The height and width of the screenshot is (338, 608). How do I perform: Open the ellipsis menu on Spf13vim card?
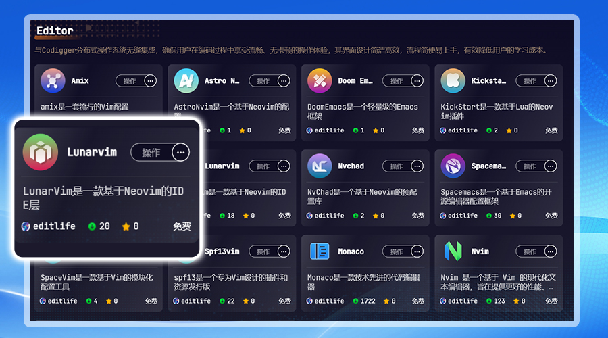(x=284, y=251)
